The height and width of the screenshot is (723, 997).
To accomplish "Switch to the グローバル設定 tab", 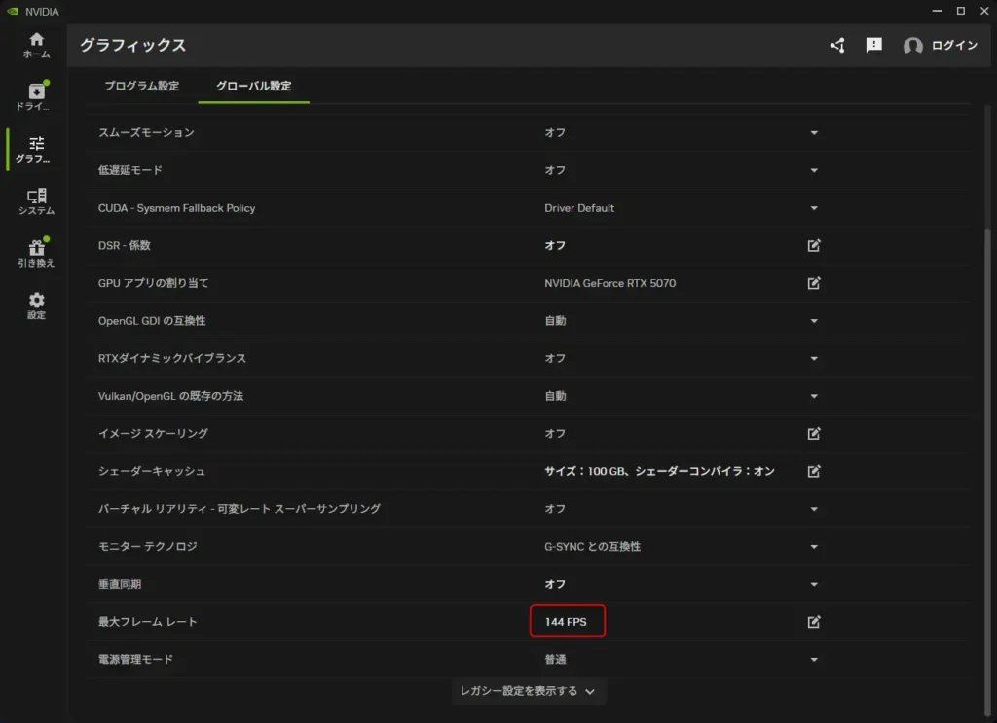I will 254,86.
